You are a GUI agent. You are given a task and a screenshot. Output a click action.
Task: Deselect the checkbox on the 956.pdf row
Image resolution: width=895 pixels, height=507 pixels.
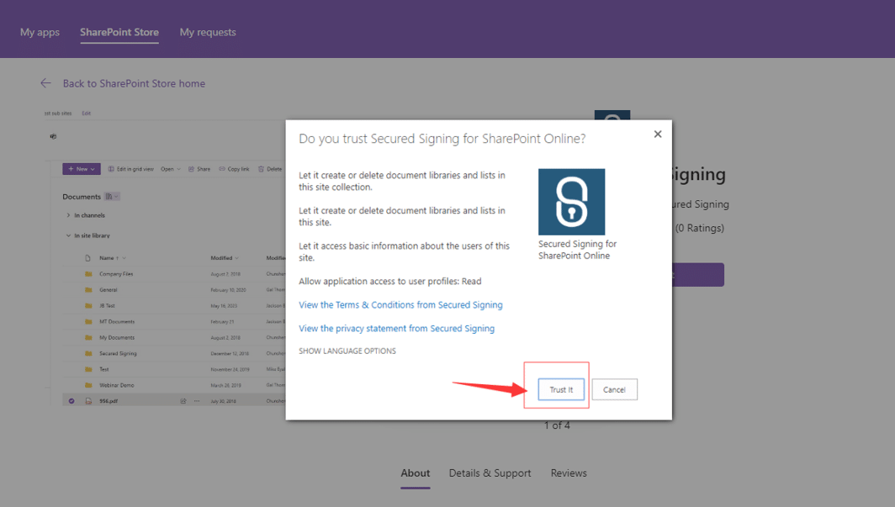[x=71, y=401]
